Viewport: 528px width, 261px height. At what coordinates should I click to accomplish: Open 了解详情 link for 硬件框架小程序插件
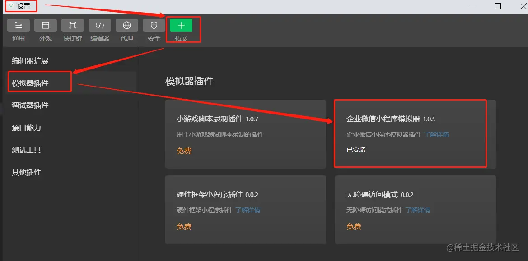248,210
